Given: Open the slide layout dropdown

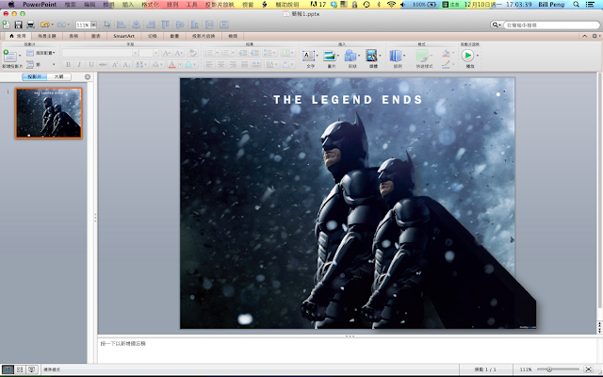Looking at the screenshot, I should (41, 53).
